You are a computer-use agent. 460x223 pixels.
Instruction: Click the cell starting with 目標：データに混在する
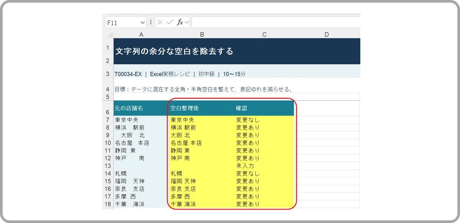tap(204, 89)
